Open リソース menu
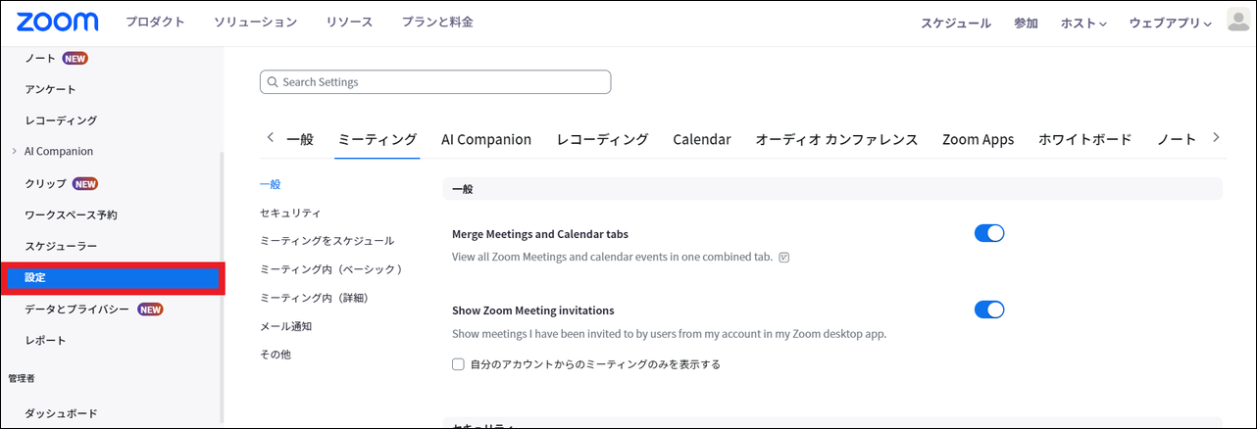Image resolution: width=1257 pixels, height=429 pixels. click(349, 22)
